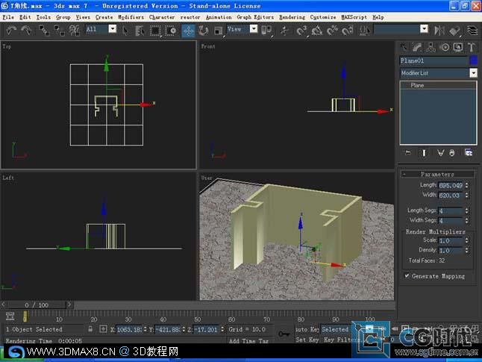Open Select by Name dialog
The width and height of the screenshot is (482, 362).
coord(140,30)
